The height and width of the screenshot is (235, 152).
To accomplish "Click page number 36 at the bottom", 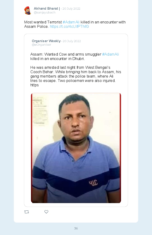I will point(76,228).
